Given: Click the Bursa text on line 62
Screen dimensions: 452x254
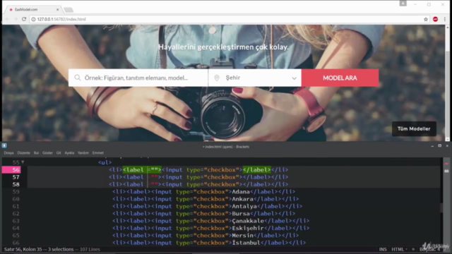Looking at the screenshot, I should click(x=241, y=213).
